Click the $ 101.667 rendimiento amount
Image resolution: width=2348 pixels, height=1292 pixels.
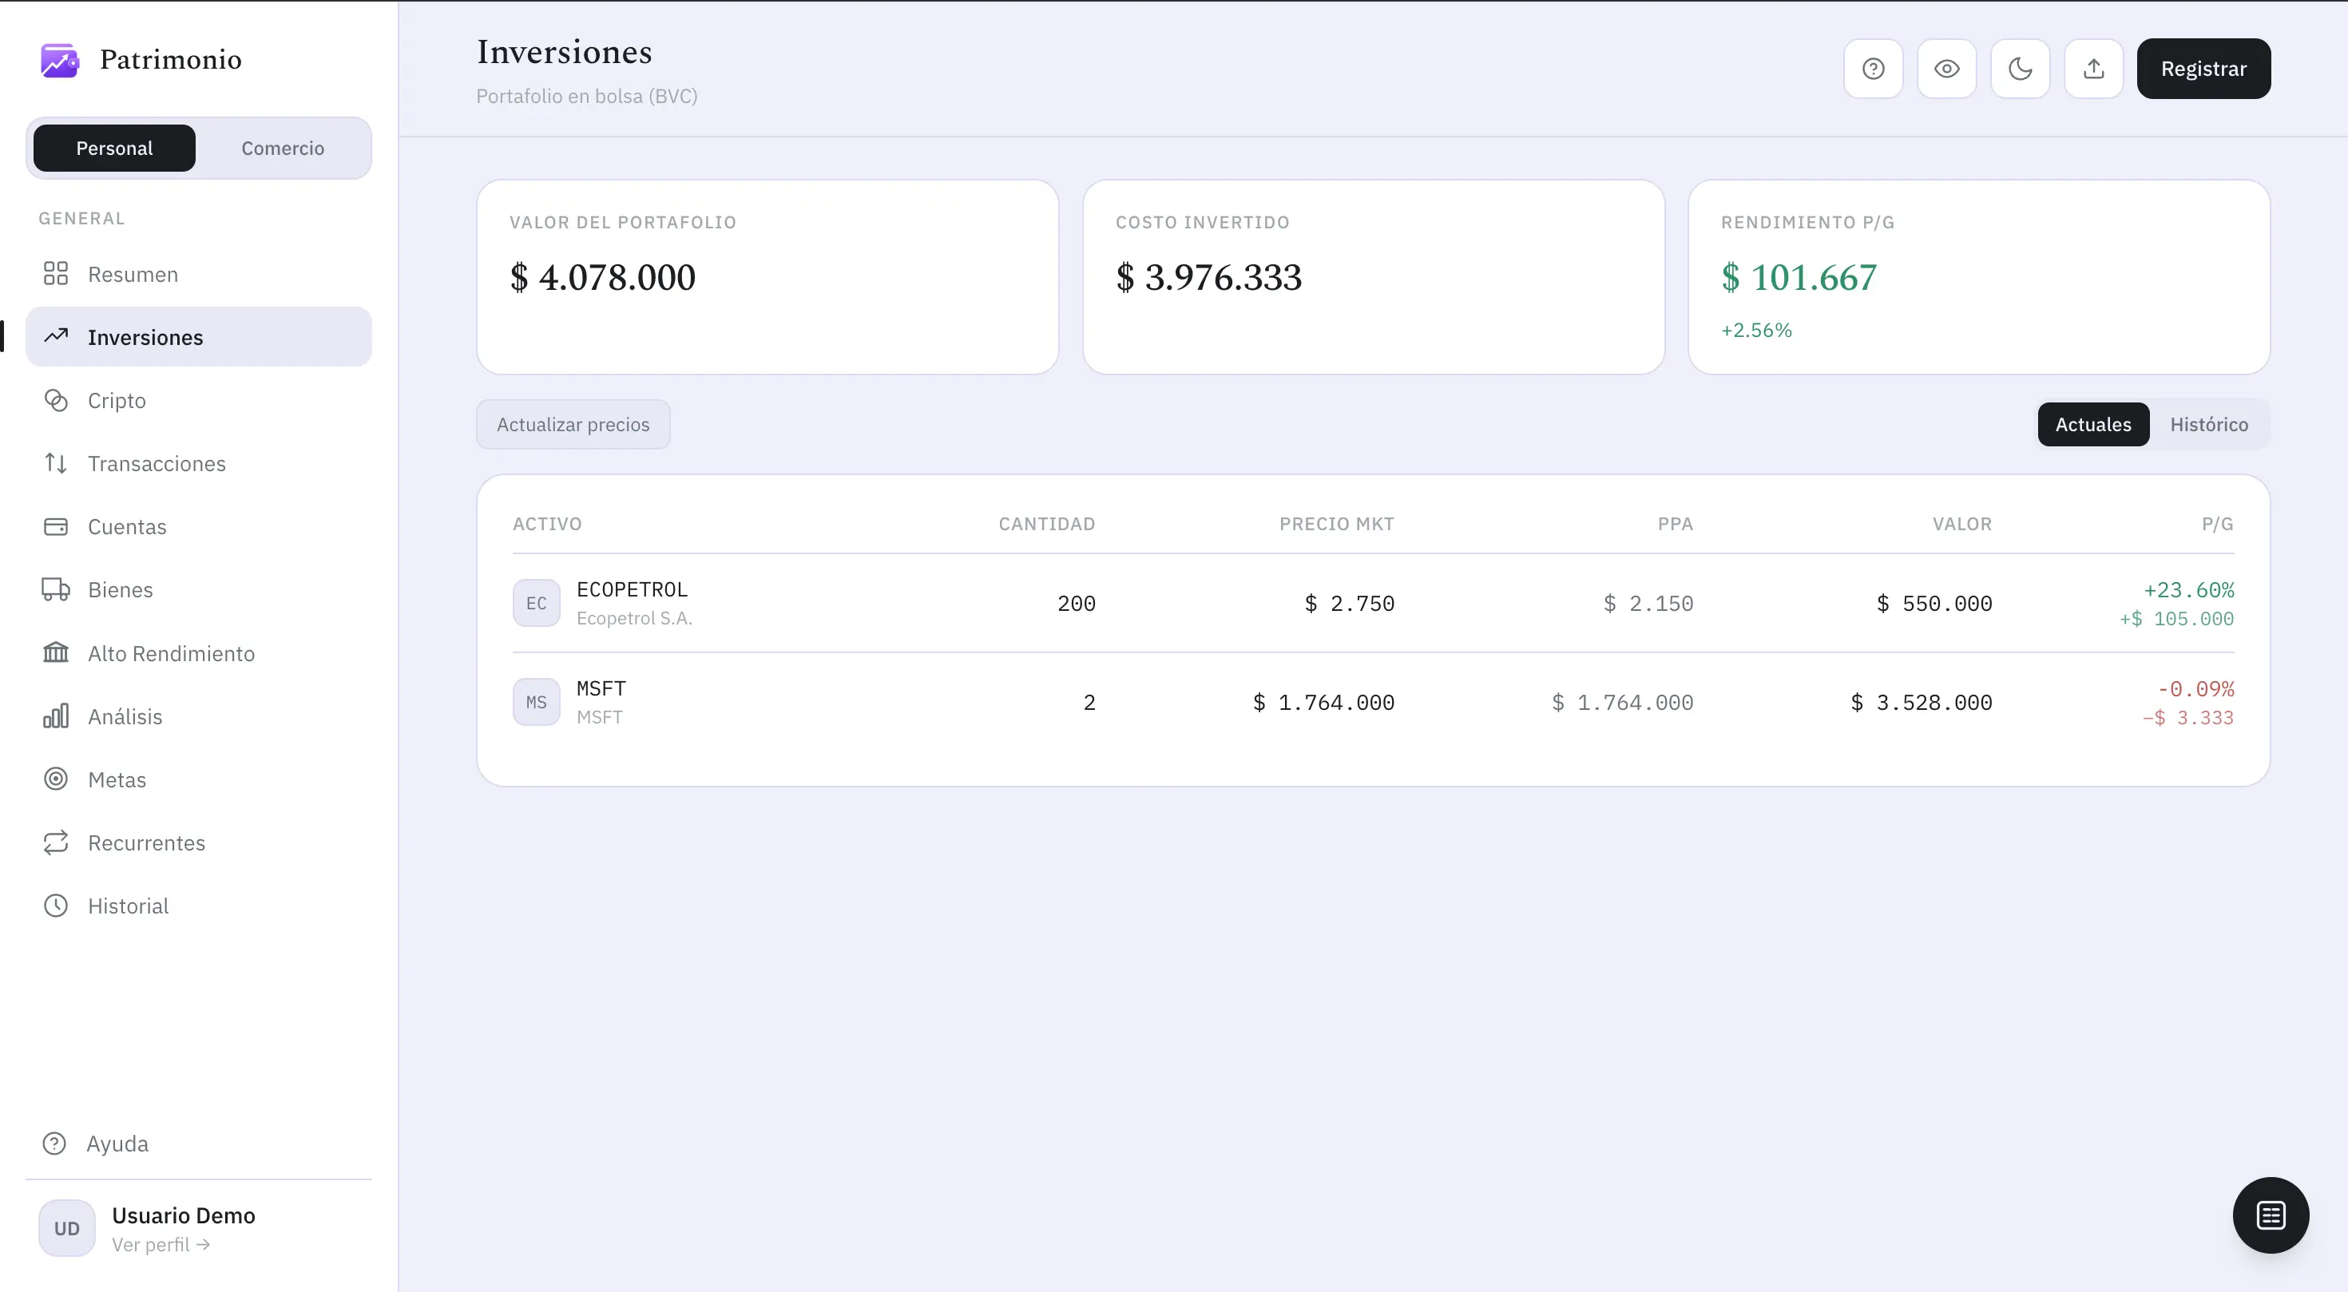click(x=1799, y=277)
